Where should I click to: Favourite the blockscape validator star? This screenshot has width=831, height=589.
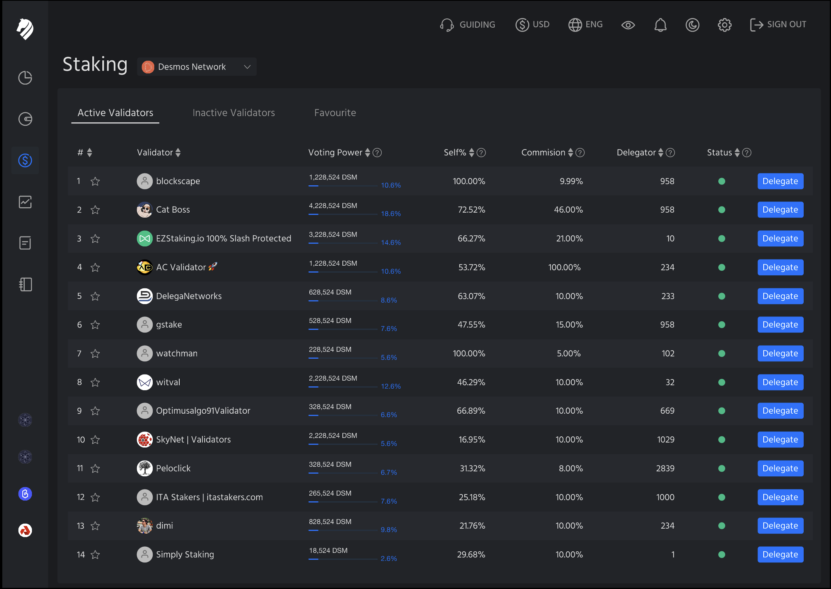click(x=95, y=181)
